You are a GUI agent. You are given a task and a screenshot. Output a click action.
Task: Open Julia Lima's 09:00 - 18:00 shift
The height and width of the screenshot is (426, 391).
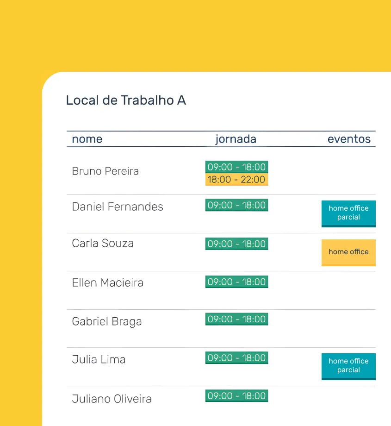(236, 358)
